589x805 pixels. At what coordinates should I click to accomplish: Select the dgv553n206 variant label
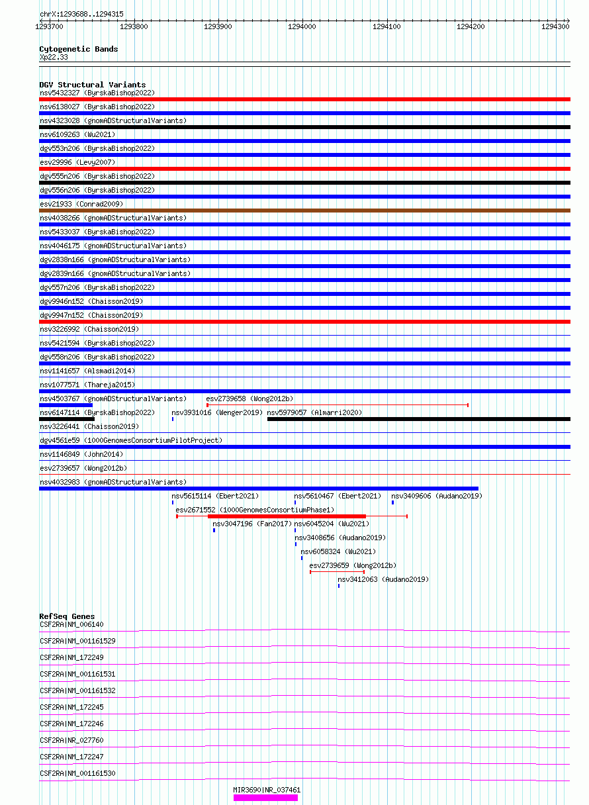97,148
